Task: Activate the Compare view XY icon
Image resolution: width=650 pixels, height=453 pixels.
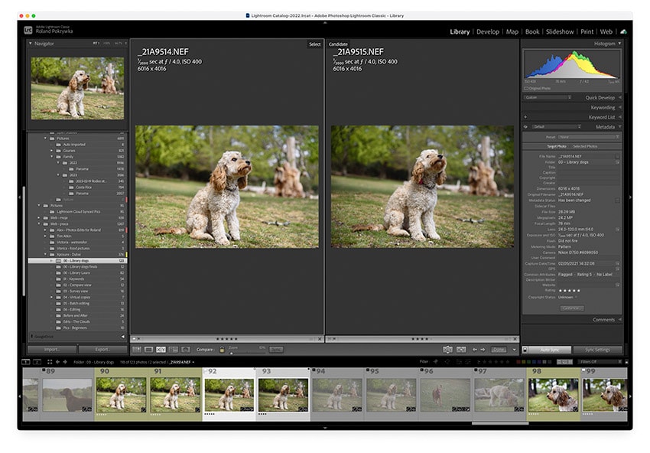Action: (161, 348)
